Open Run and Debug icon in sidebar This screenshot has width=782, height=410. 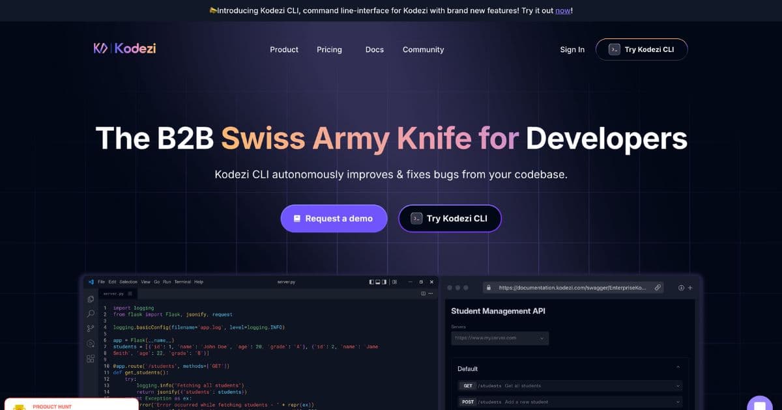point(91,343)
